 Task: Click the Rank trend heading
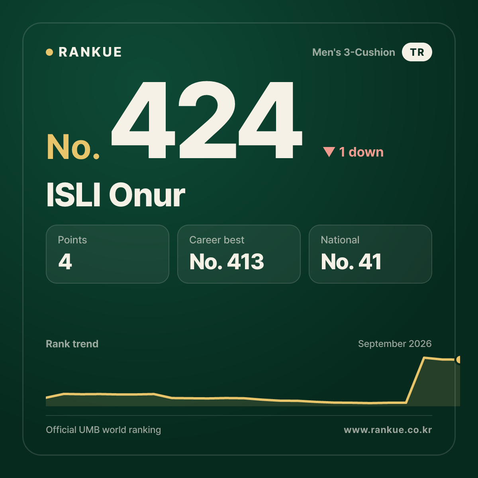[x=72, y=344]
